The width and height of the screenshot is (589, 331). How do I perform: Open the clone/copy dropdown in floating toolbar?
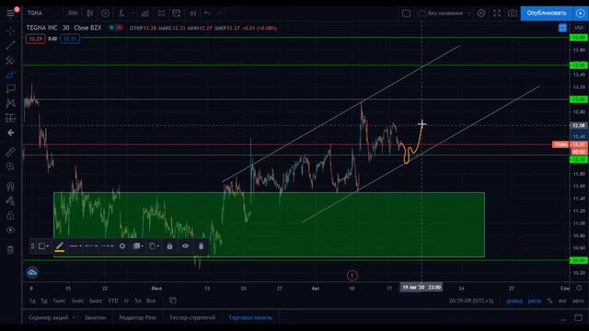pyautogui.click(x=154, y=246)
